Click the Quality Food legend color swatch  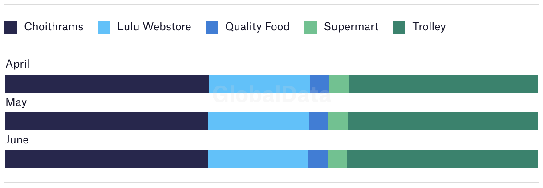point(212,28)
